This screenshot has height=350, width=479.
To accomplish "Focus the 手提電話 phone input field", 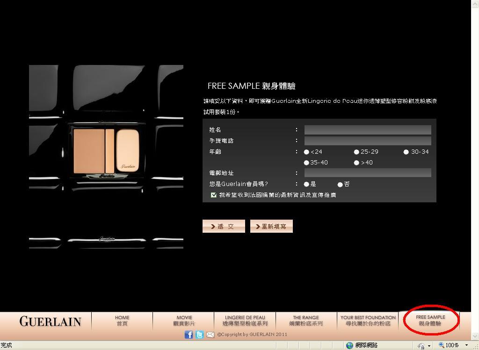I will click(368, 141).
